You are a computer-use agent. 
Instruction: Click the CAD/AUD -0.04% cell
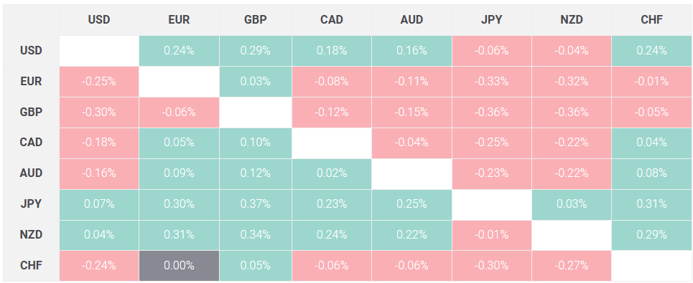tap(412, 143)
